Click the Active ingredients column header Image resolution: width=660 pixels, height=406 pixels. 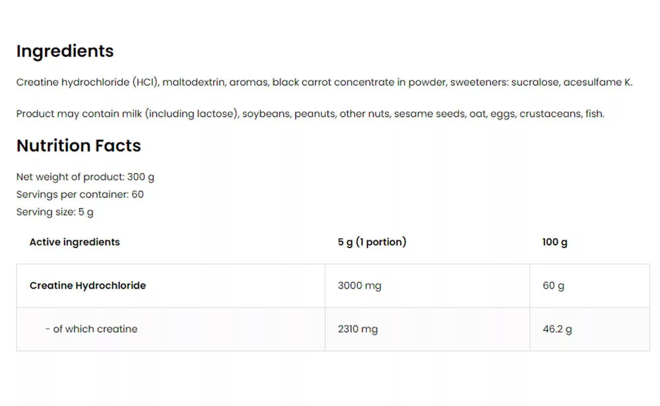(75, 242)
